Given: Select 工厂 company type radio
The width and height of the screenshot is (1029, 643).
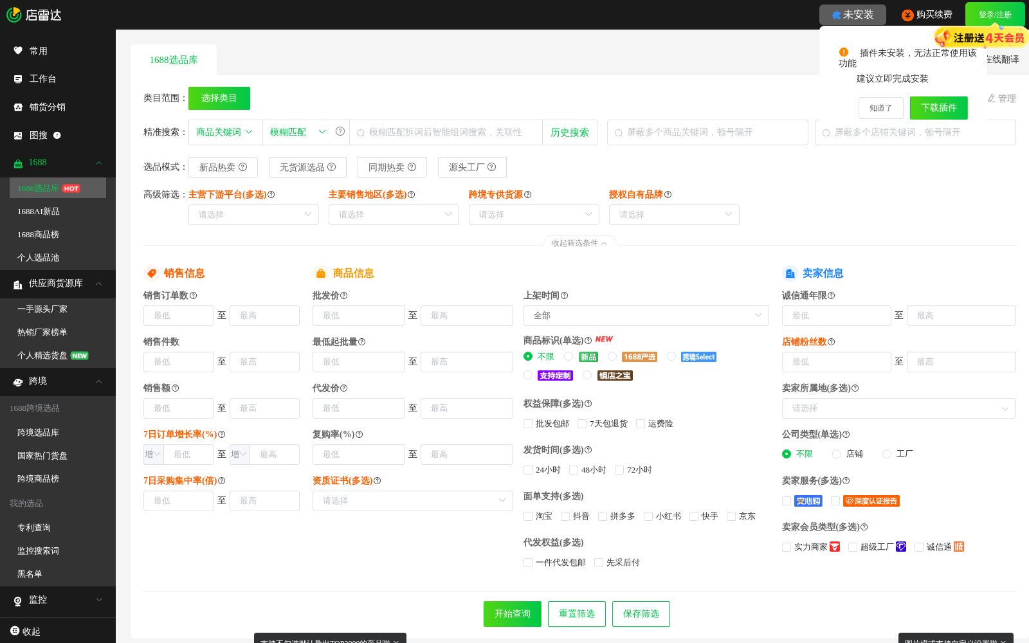Looking at the screenshot, I should 887,454.
